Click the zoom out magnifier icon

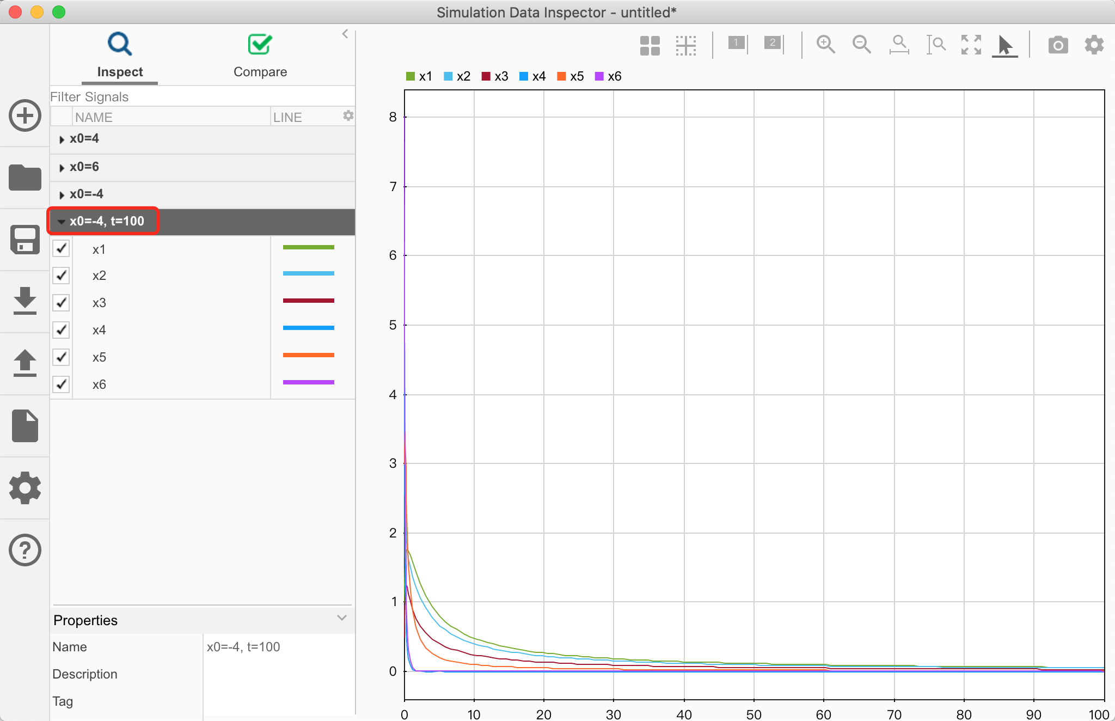[x=861, y=44]
